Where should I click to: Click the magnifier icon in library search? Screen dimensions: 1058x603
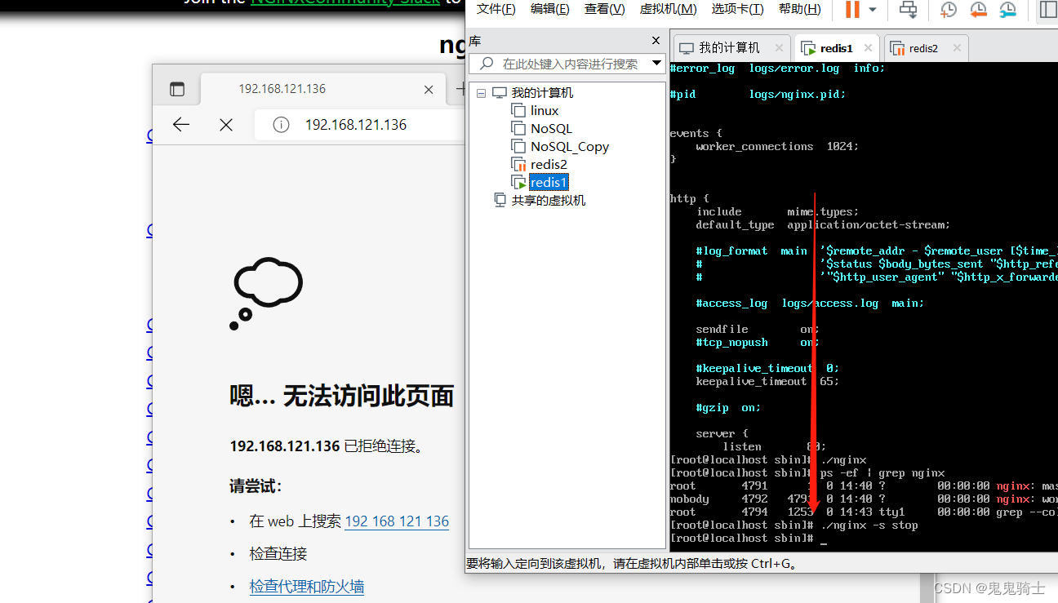487,64
